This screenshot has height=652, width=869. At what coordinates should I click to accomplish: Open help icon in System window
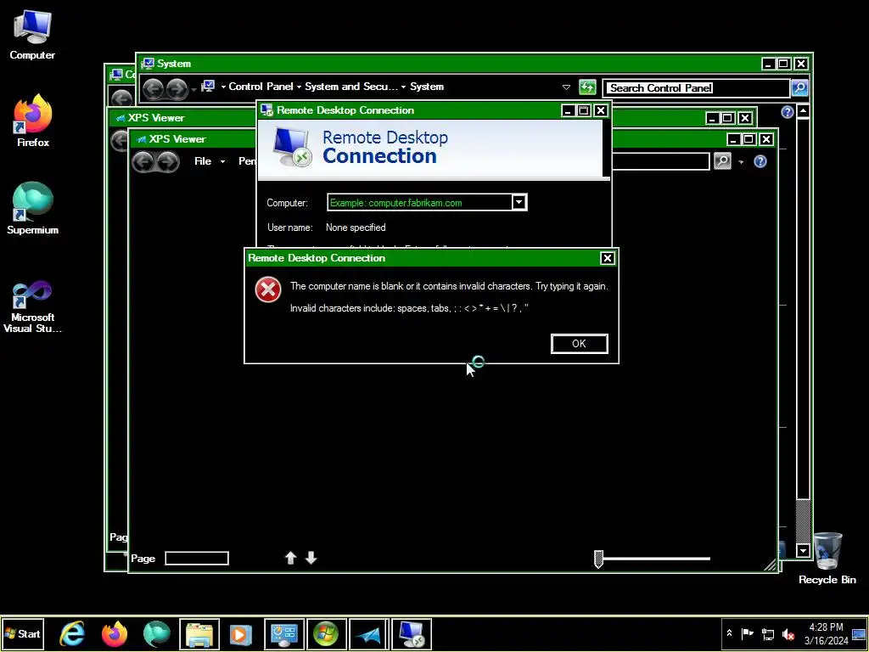click(x=787, y=113)
